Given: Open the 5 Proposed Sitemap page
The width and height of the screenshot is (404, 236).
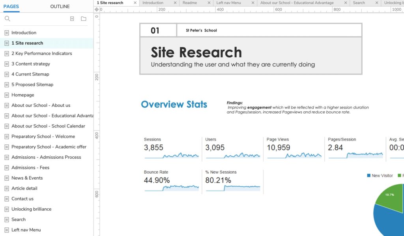Looking at the screenshot, I should tap(32, 84).
